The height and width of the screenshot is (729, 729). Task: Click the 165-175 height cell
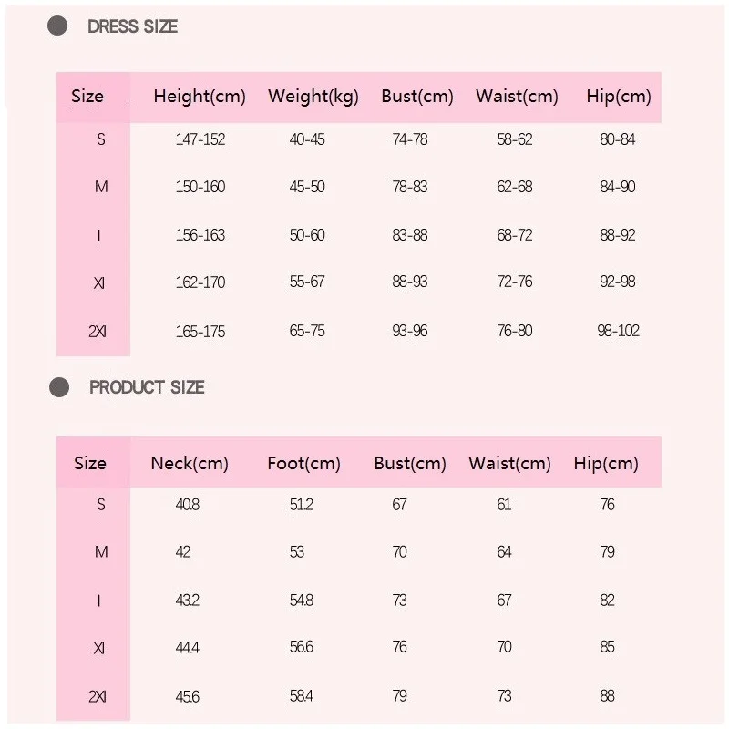200,331
